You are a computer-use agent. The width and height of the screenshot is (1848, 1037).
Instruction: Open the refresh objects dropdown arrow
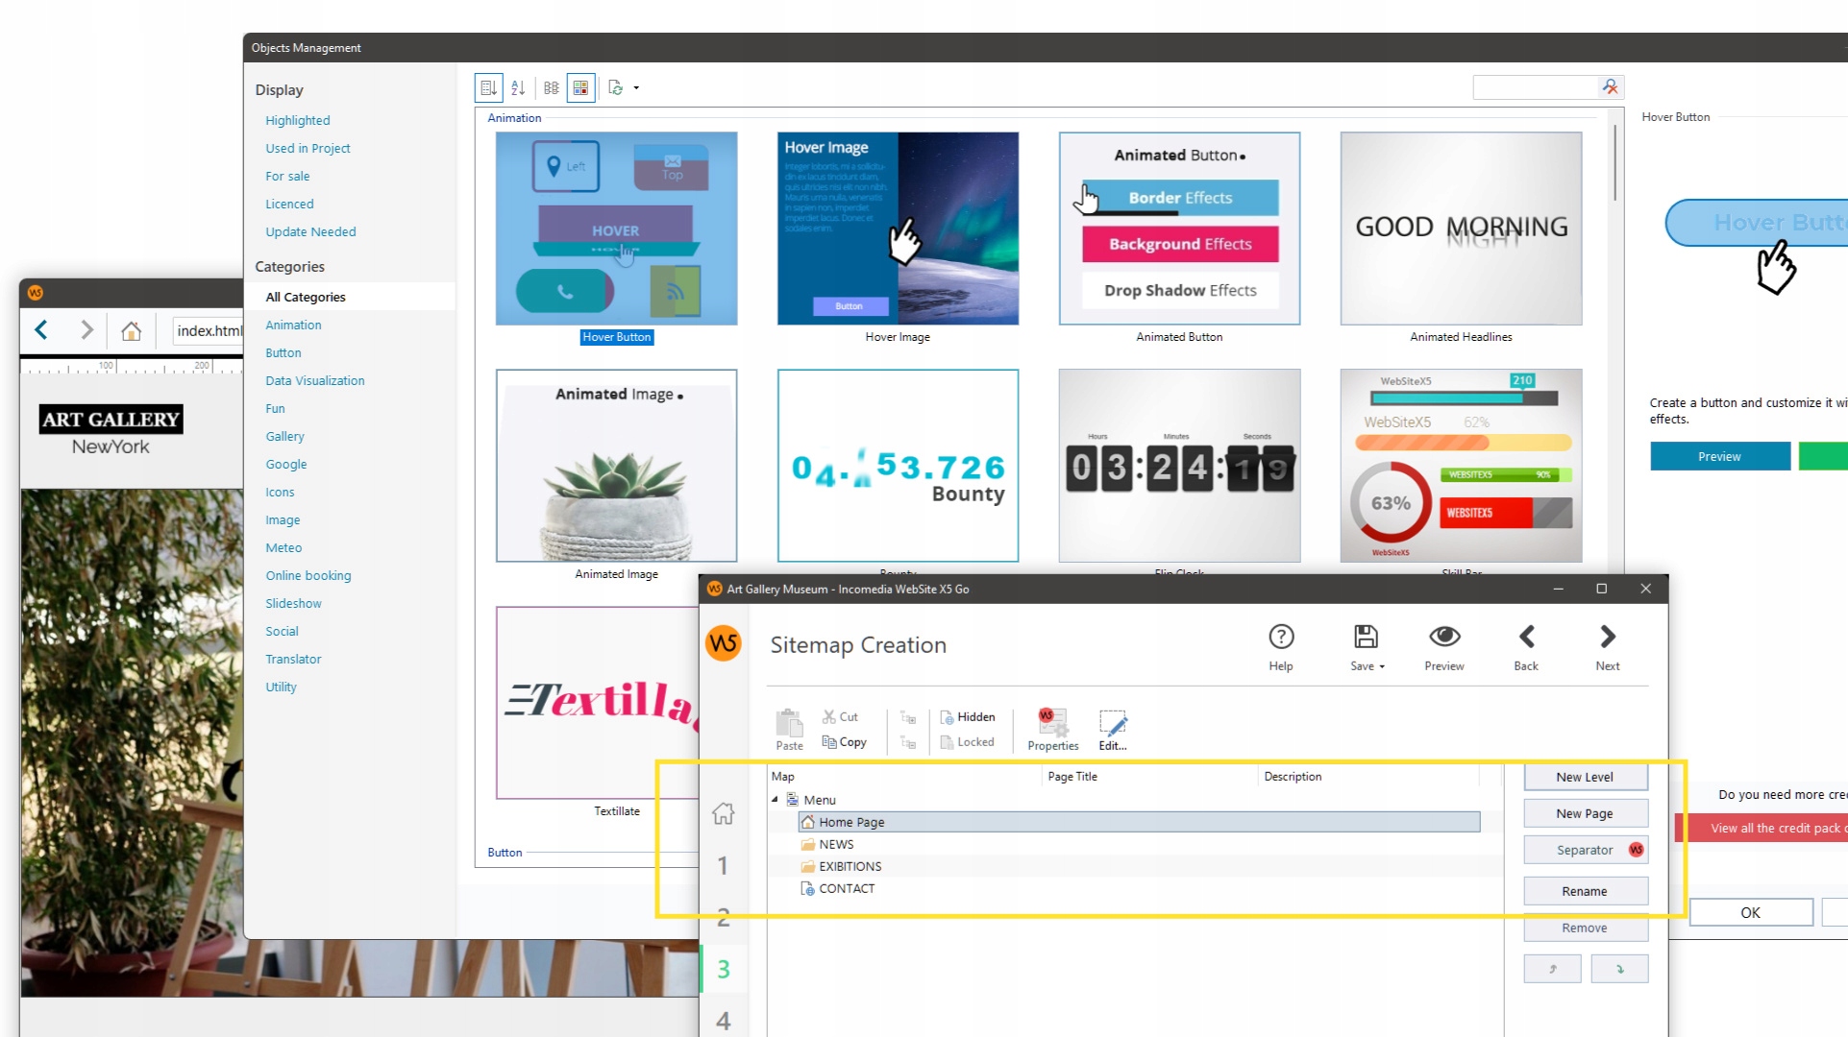pyautogui.click(x=636, y=88)
